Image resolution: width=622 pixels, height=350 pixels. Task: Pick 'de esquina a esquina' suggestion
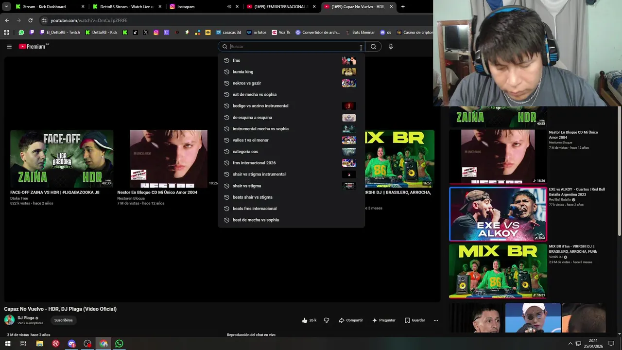(x=291, y=118)
